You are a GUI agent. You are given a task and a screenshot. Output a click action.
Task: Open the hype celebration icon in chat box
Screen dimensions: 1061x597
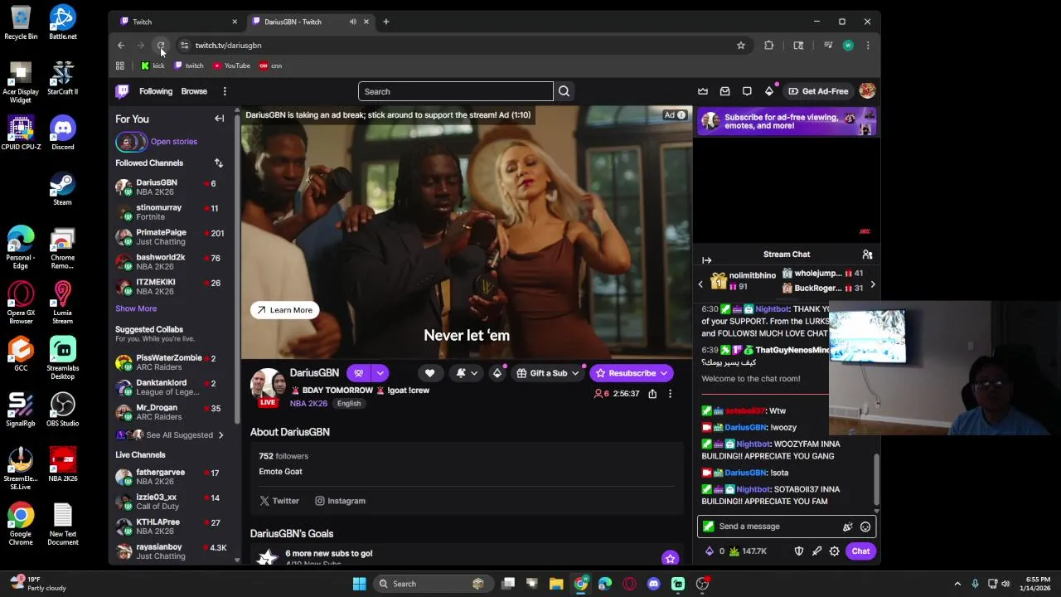pyautogui.click(x=847, y=527)
